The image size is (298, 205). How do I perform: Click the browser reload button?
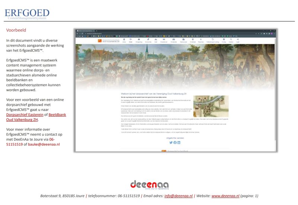tap(82, 33)
